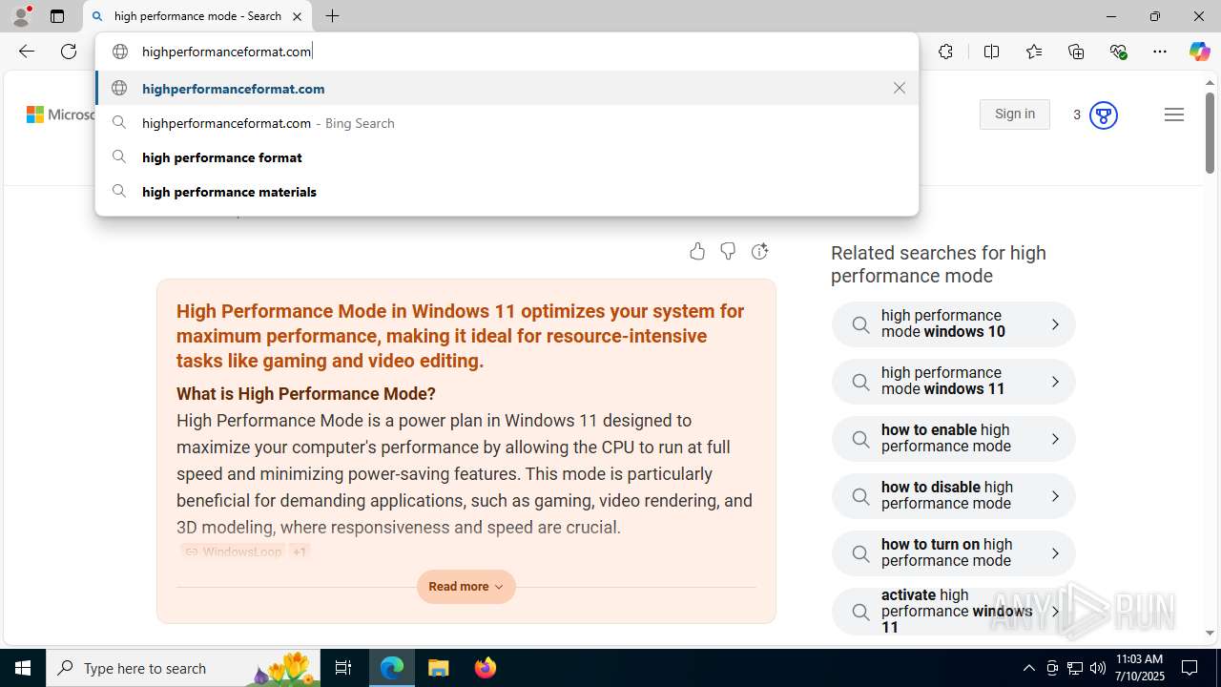Select the highperformanceformat.com URL suggestion

[x=507, y=88]
